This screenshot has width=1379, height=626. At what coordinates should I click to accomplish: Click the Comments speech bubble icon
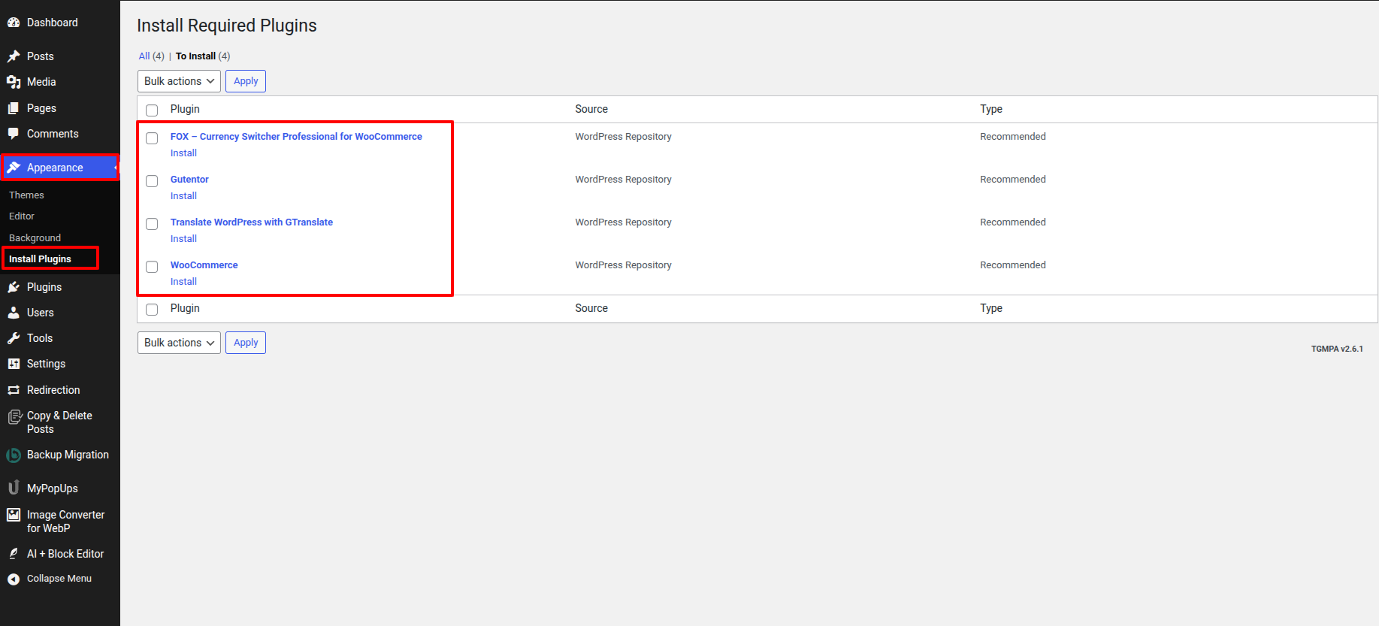(x=14, y=134)
